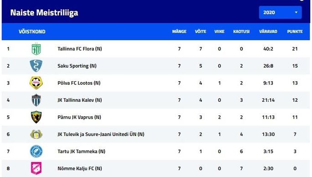Click the Naiste Meistriliiga title
This screenshot has width=312, height=177.
pyautogui.click(x=44, y=13)
